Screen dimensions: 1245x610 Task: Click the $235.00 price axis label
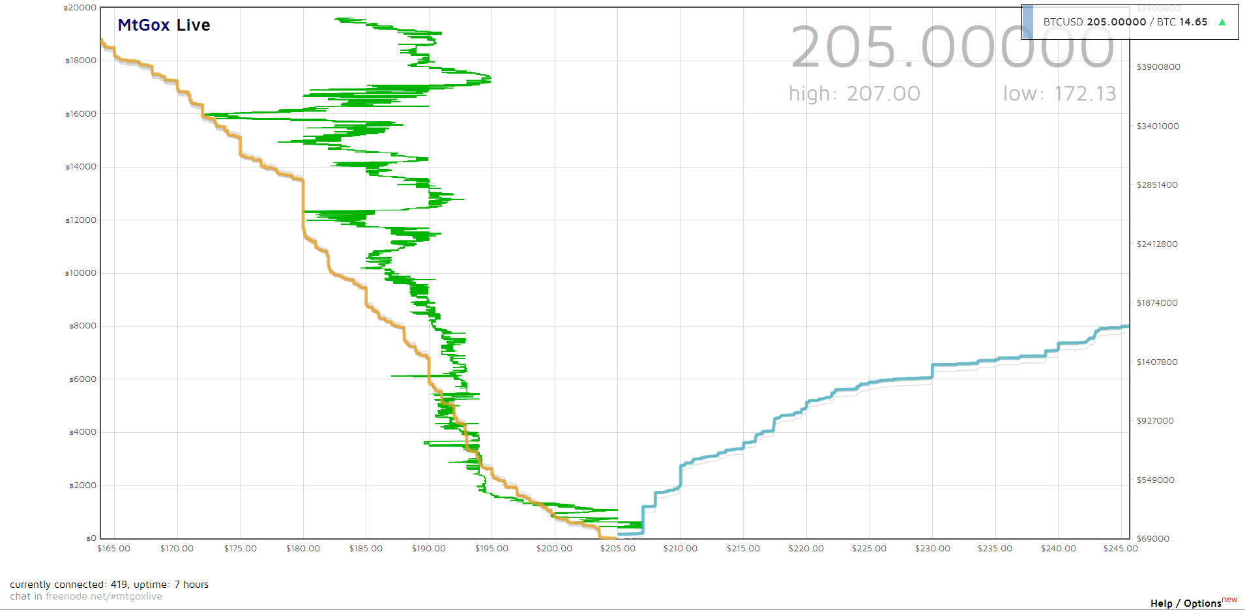995,549
